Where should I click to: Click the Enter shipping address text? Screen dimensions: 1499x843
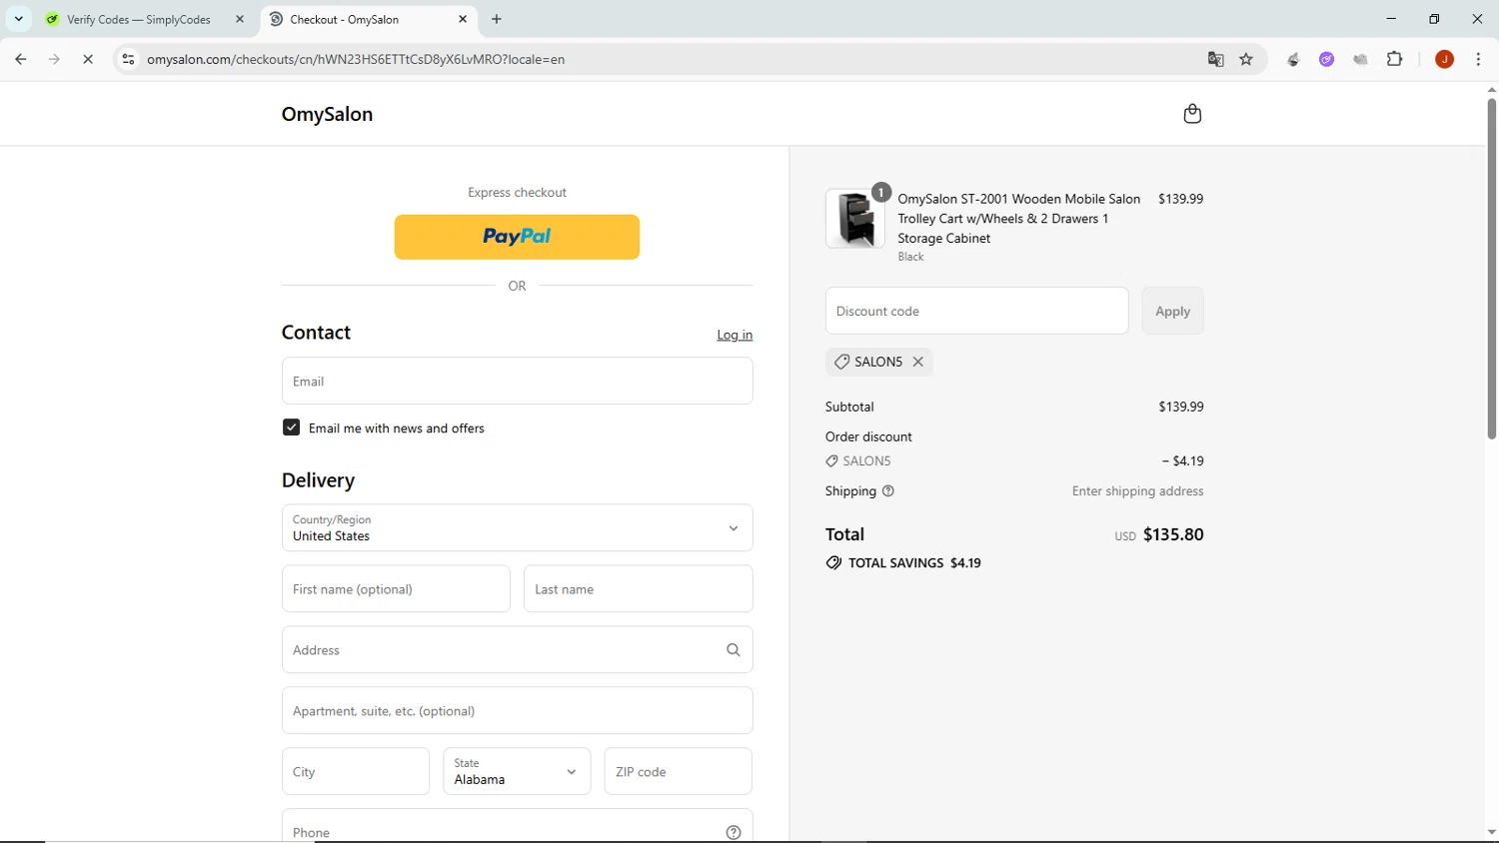[1137, 491]
